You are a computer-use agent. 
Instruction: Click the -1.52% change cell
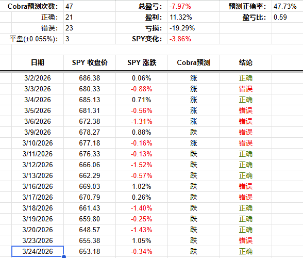click(x=142, y=165)
